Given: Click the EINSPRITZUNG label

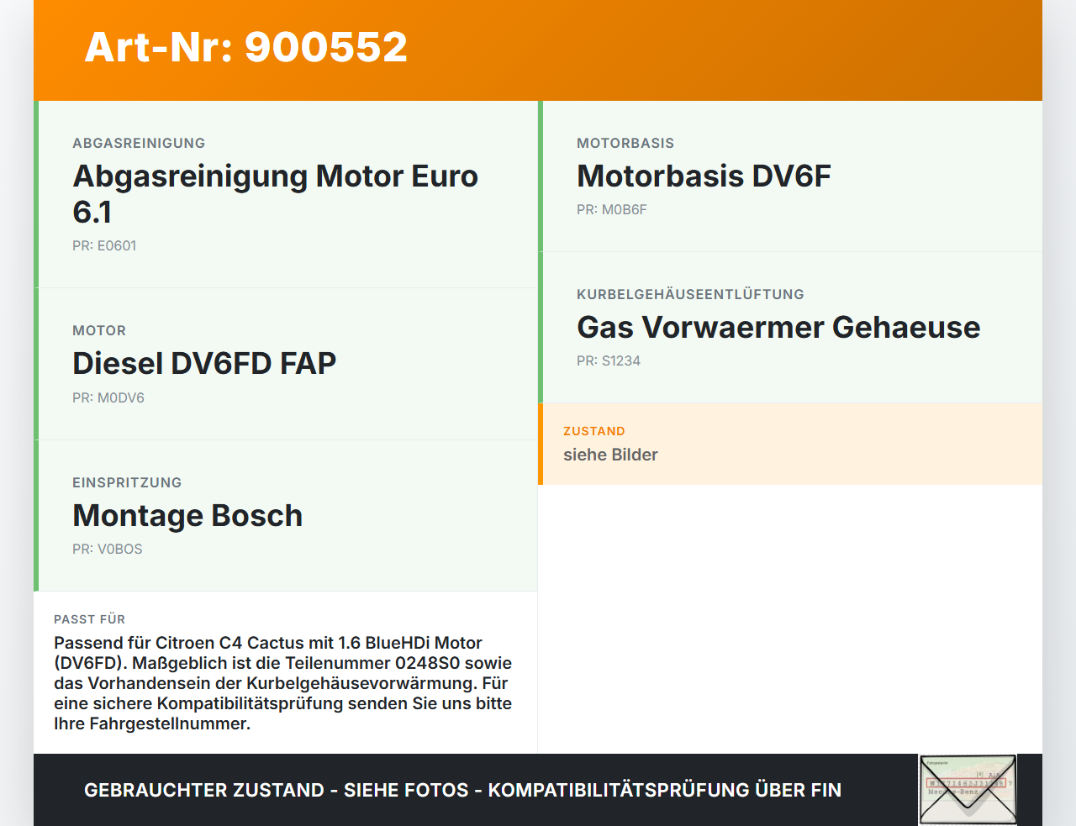Looking at the screenshot, I should point(127,482).
